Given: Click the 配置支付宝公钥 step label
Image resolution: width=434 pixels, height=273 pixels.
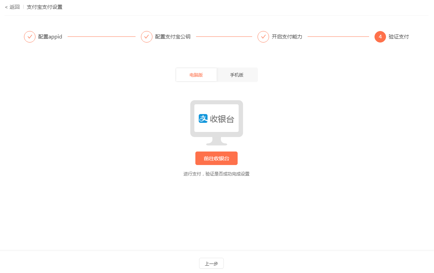Looking at the screenshot, I should click(x=173, y=37).
